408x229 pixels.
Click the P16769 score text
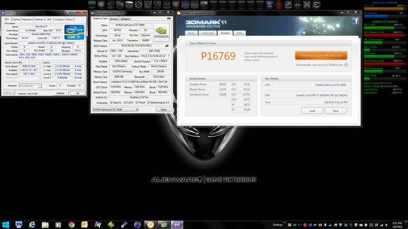[x=218, y=56]
